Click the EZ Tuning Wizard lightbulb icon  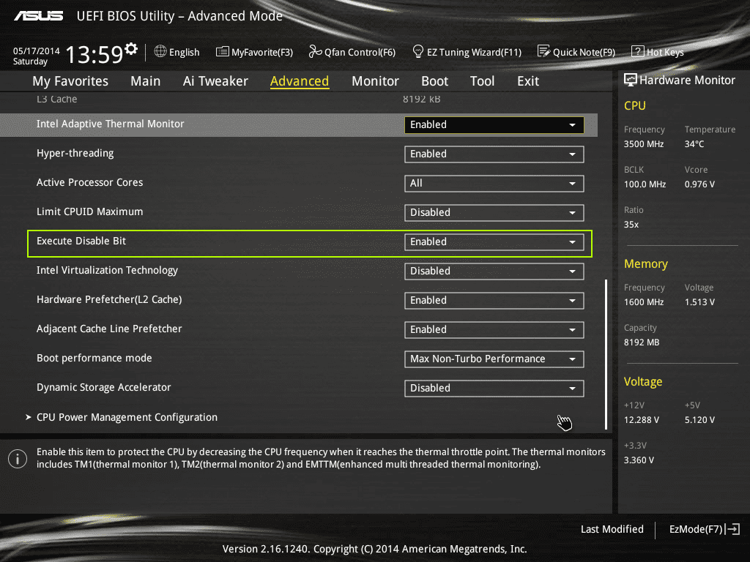click(417, 51)
